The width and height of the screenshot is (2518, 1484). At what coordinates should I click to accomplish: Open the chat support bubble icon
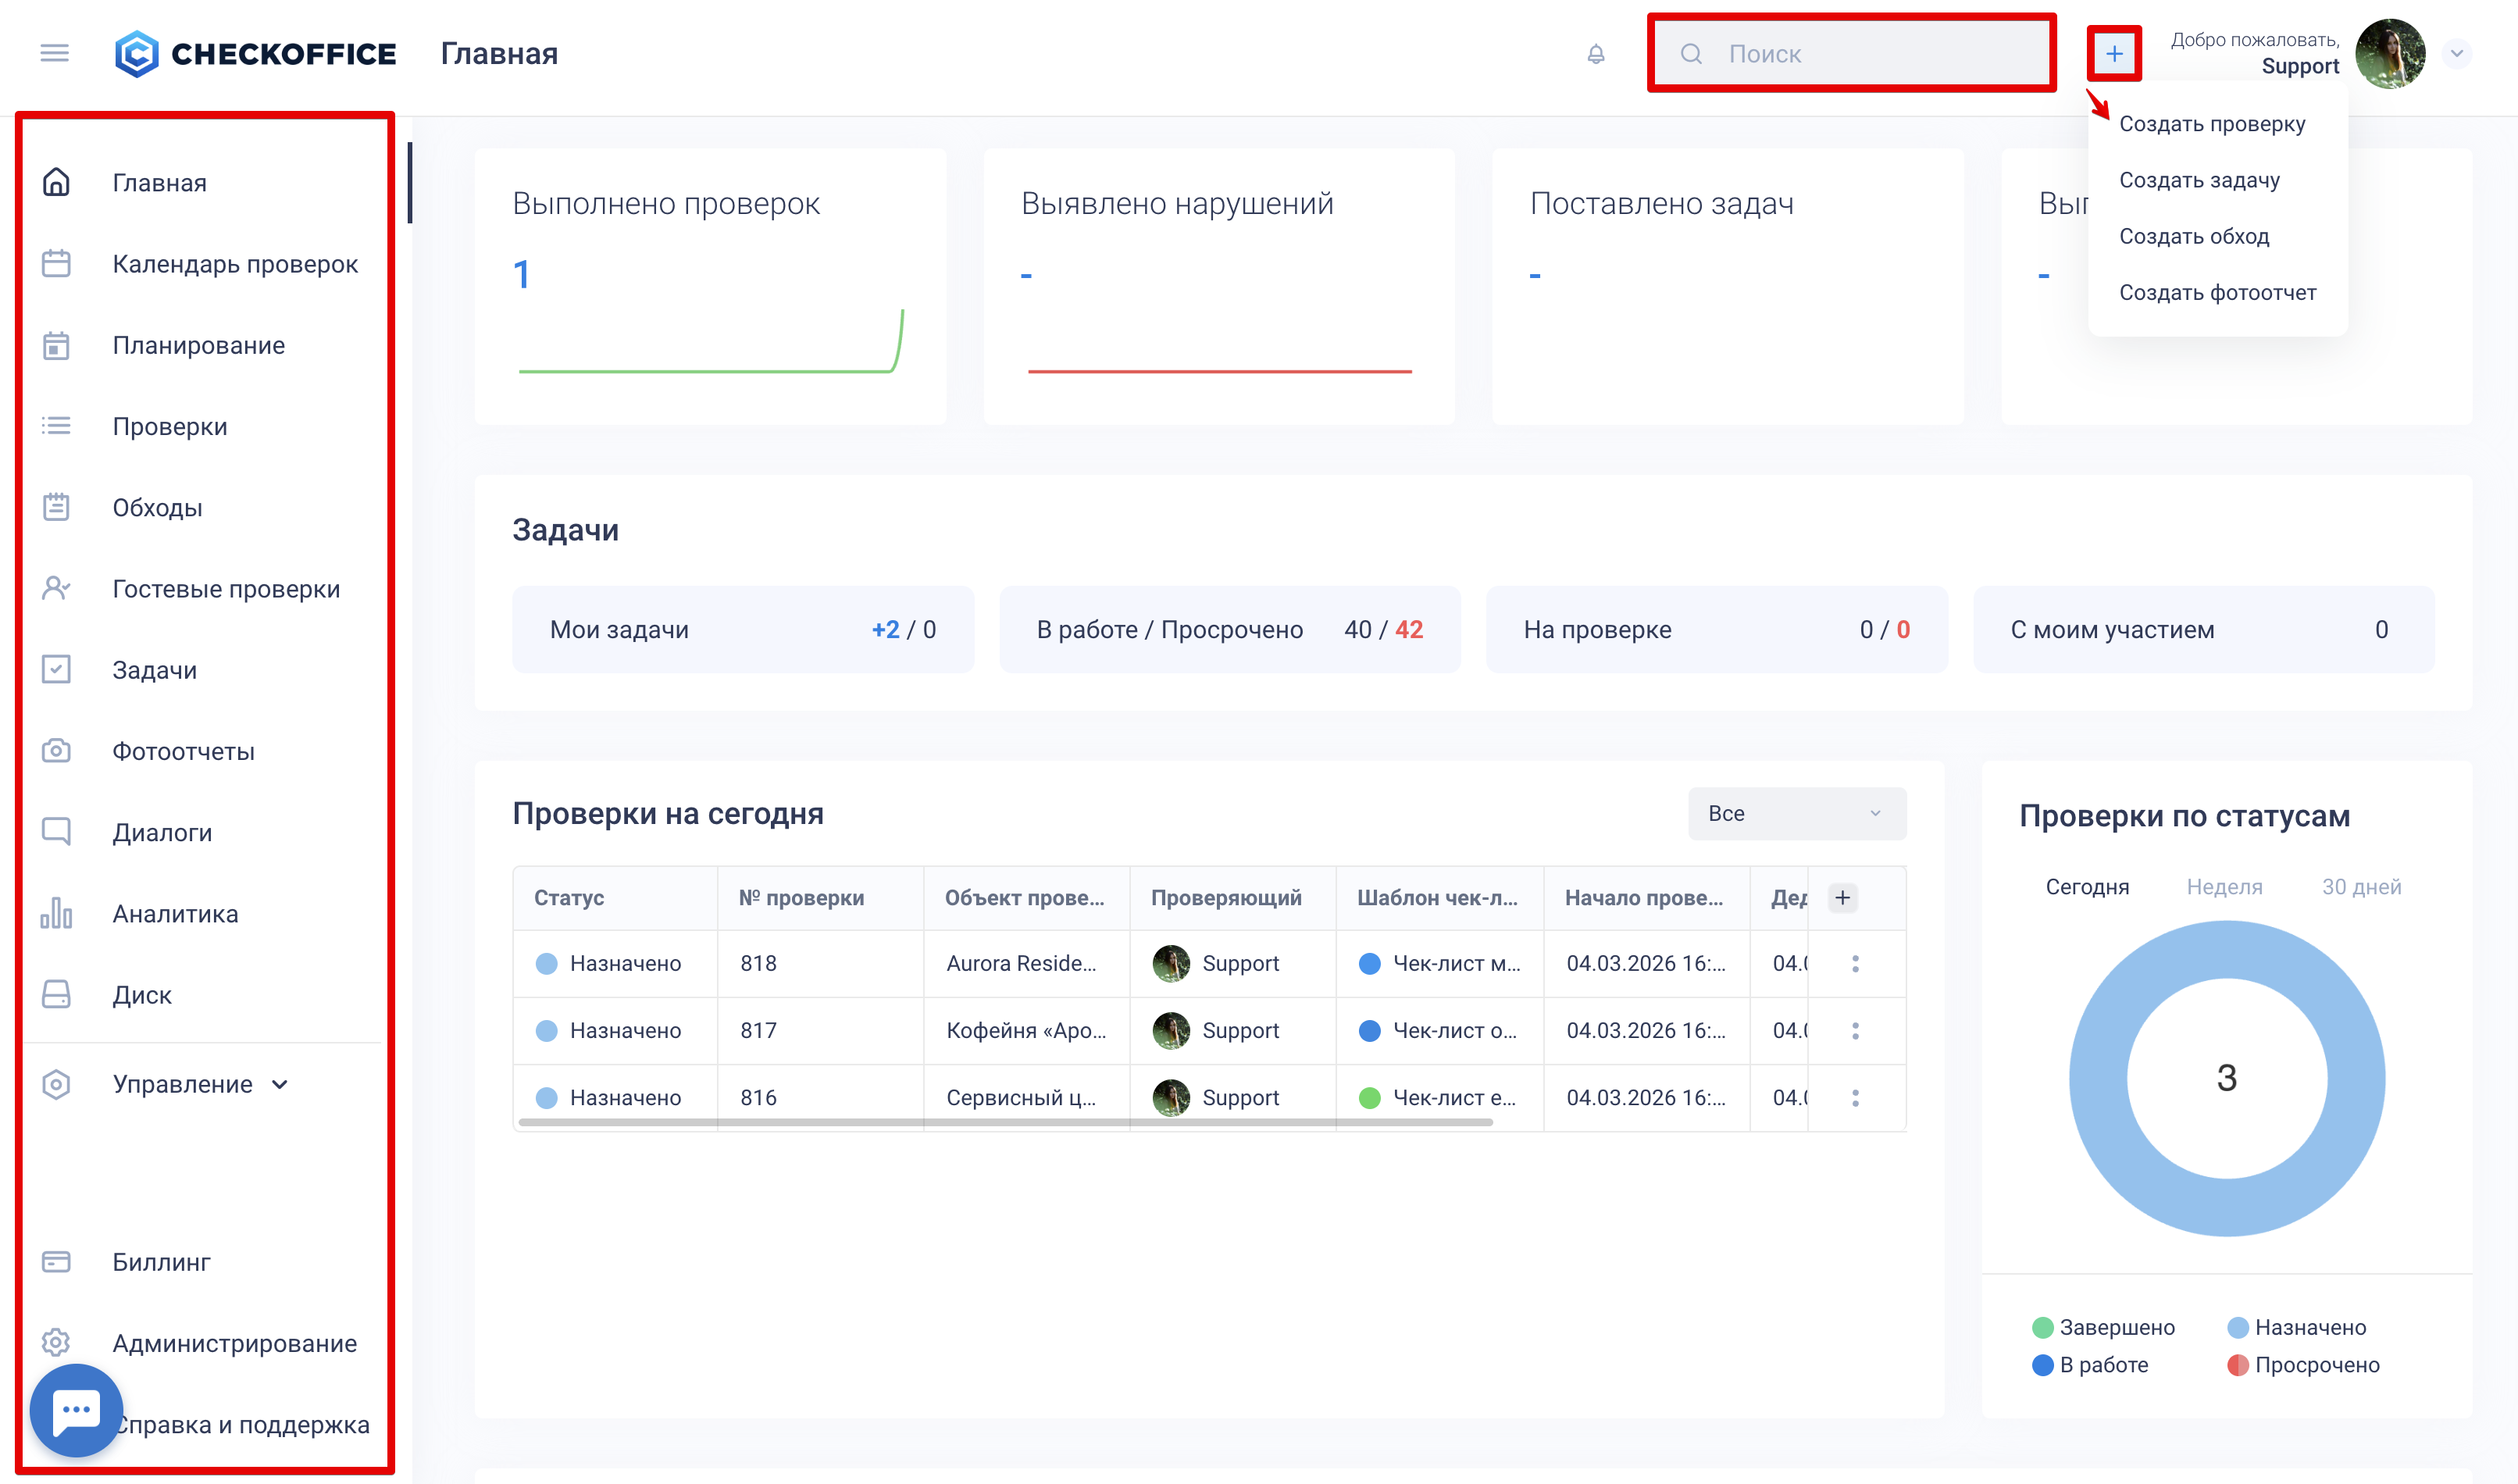click(76, 1410)
